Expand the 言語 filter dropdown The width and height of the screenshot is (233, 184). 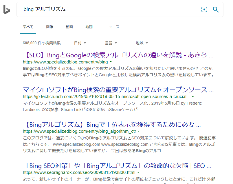point(111,43)
